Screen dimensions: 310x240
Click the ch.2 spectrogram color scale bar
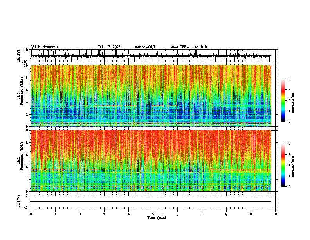283,165
